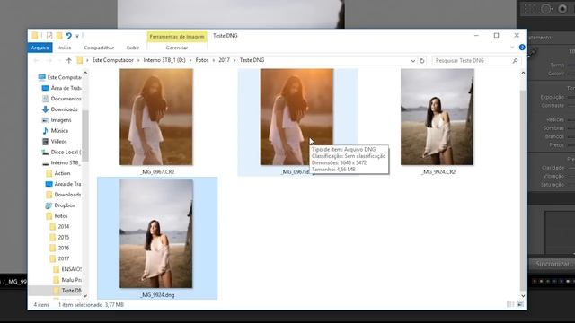575x323 pixels.
Task: Click the search magnifier icon
Action: point(515,60)
